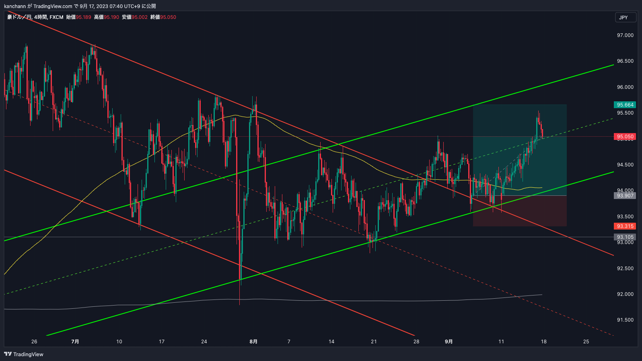Select the long position's red stop-loss zone

point(520,211)
